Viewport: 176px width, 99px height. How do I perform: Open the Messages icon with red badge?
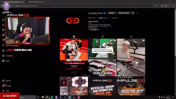[x=3, y=40]
